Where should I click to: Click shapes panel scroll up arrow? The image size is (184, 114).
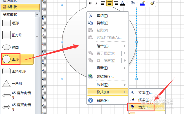[37, 15]
